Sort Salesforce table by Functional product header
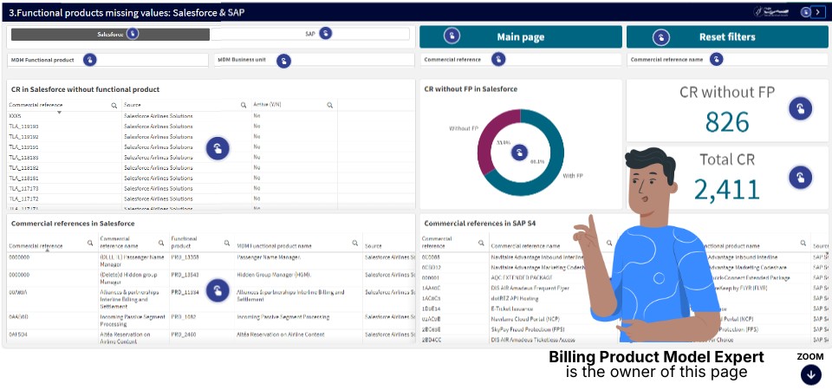The image size is (832, 390). click(184, 243)
